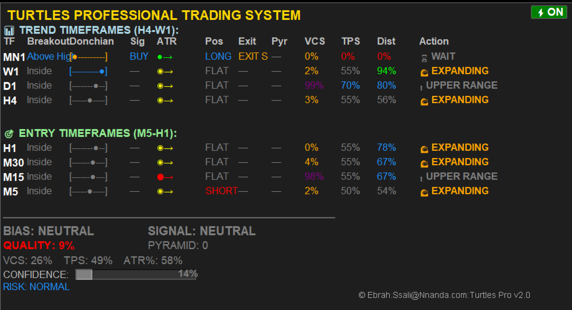Click the EXPANDING flex icon on M30 row
Screen dimensions: 572x310
(424, 163)
